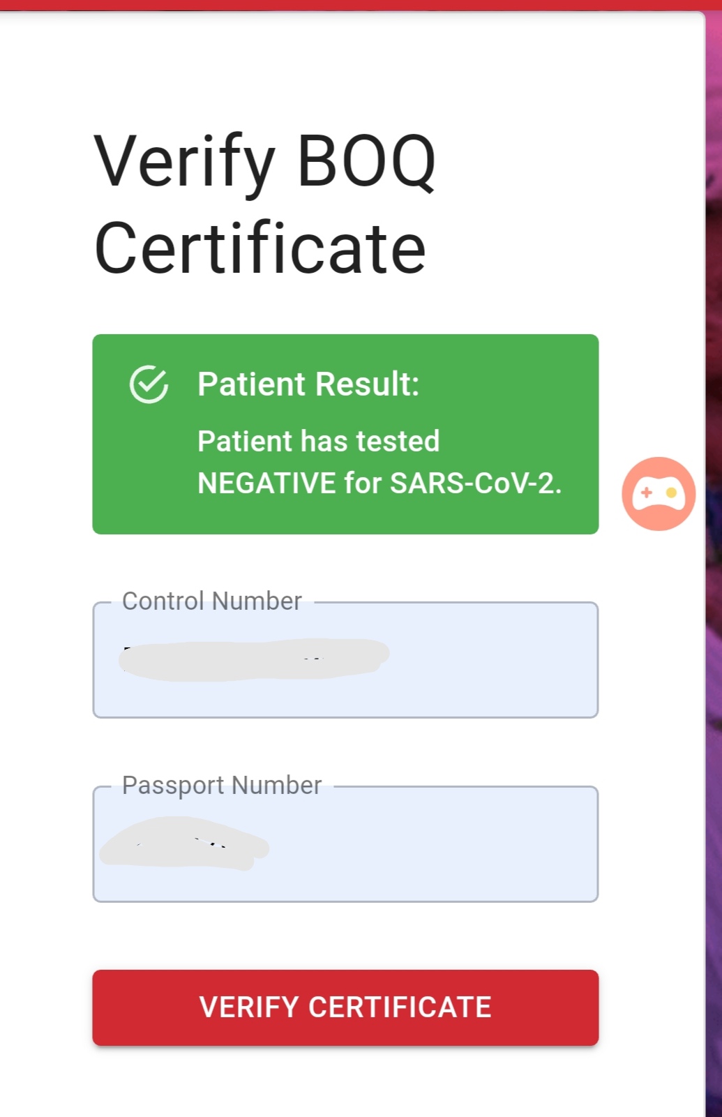This screenshot has width=722, height=1117.
Task: Click the green checkmark circle icon
Action: [x=149, y=384]
